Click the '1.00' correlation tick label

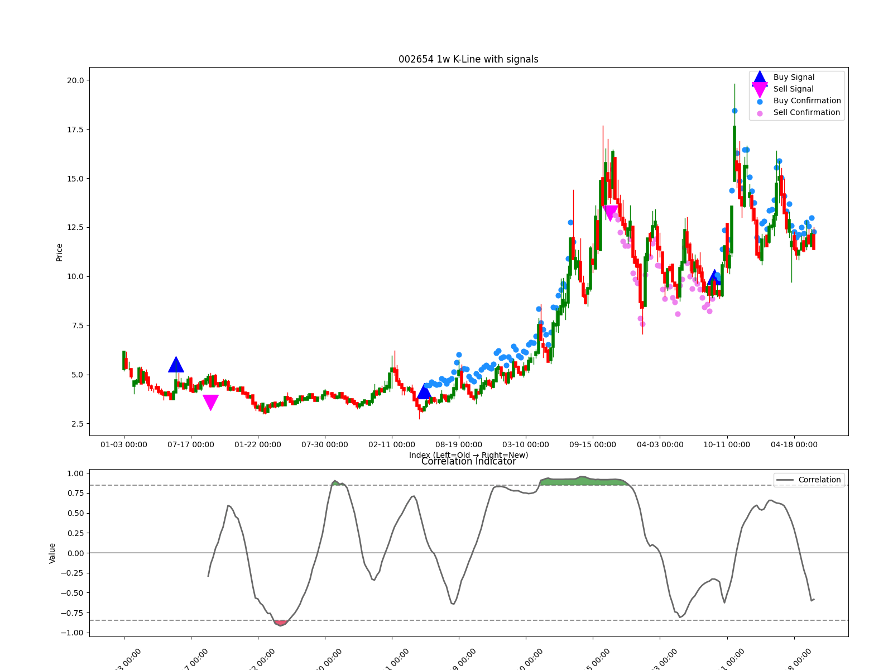tap(75, 474)
